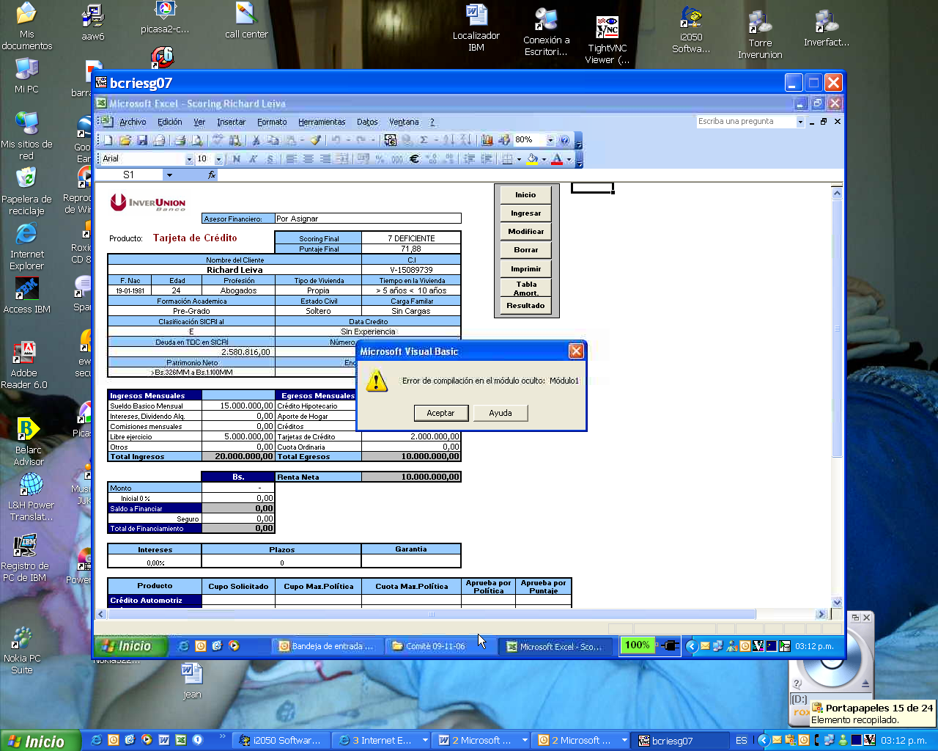Select the Format Painter brush icon
This screenshot has width=938, height=751.
316,140
